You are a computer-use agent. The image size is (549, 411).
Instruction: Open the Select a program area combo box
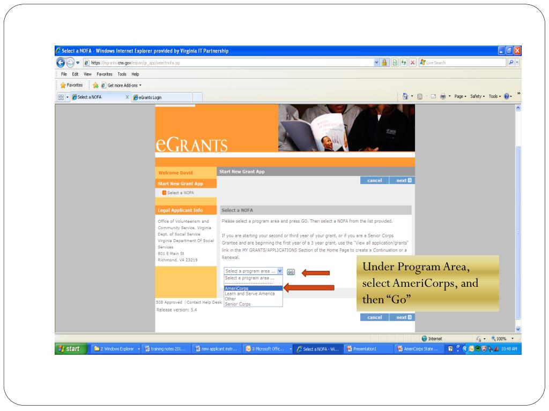click(x=253, y=271)
